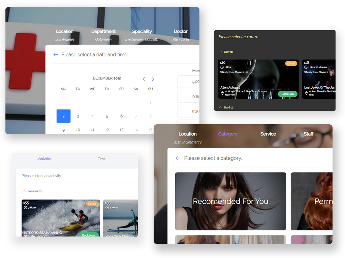Select December 4 on the calendar

[92, 116]
